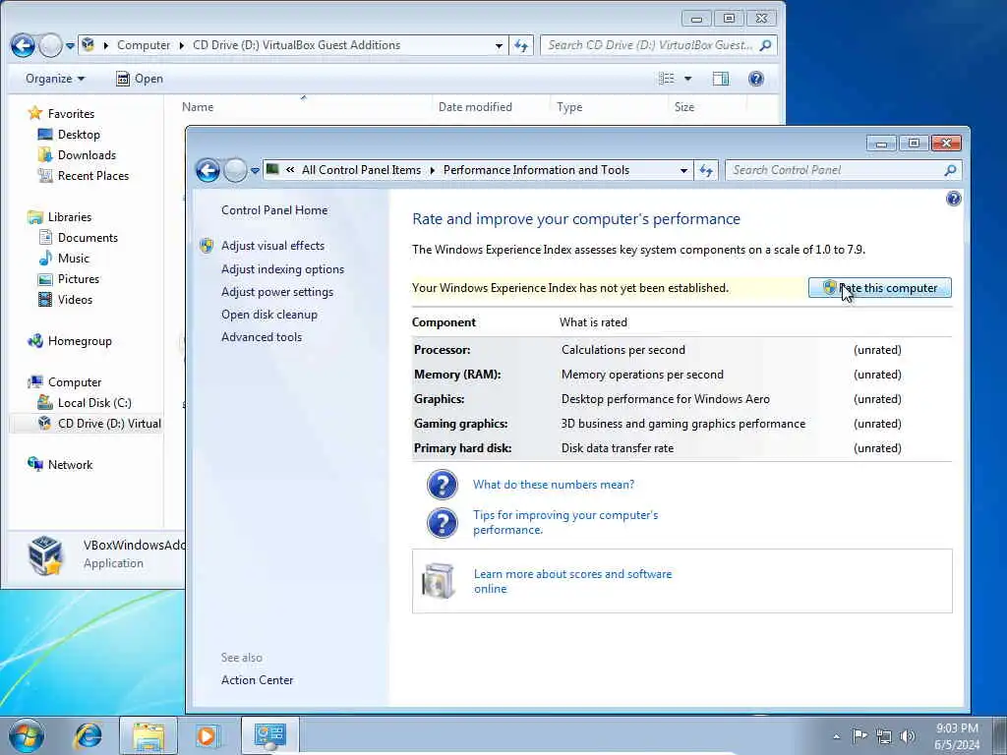Click Computer breadcrumb in Explorer address bar

pos(144,45)
